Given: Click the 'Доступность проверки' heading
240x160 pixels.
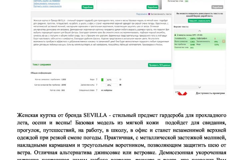Looking at the screenshot, I should [210, 93].
